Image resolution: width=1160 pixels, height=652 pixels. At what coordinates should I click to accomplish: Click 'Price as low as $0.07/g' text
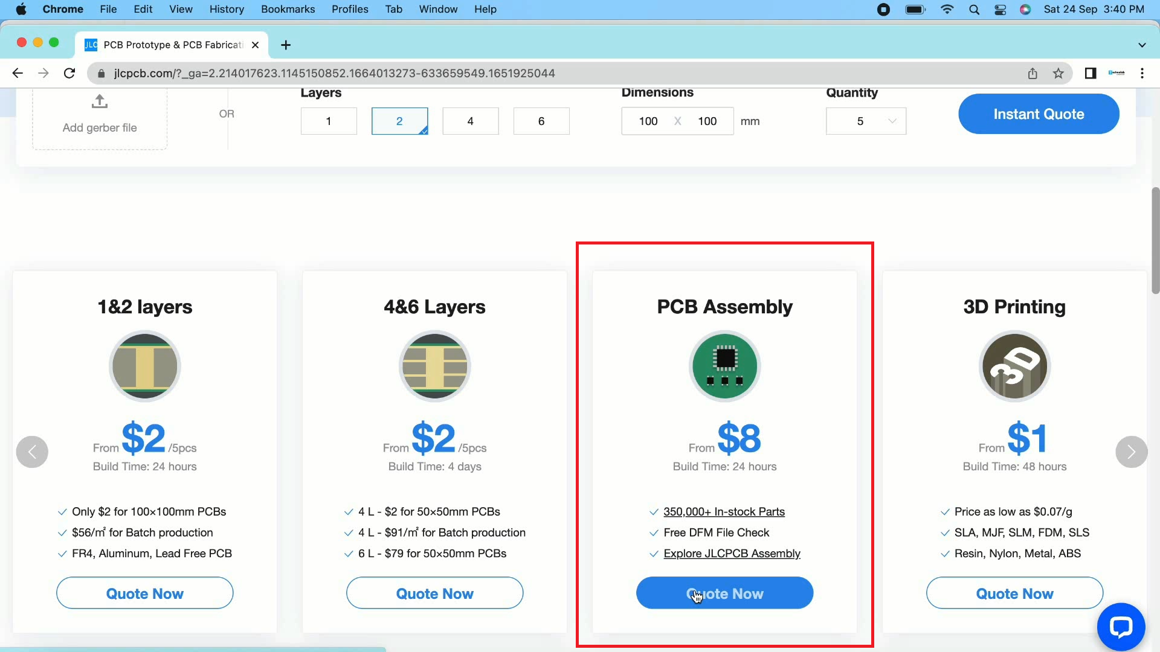point(1013,511)
